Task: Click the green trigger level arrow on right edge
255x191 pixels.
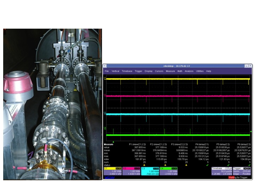Action: pos(251,131)
